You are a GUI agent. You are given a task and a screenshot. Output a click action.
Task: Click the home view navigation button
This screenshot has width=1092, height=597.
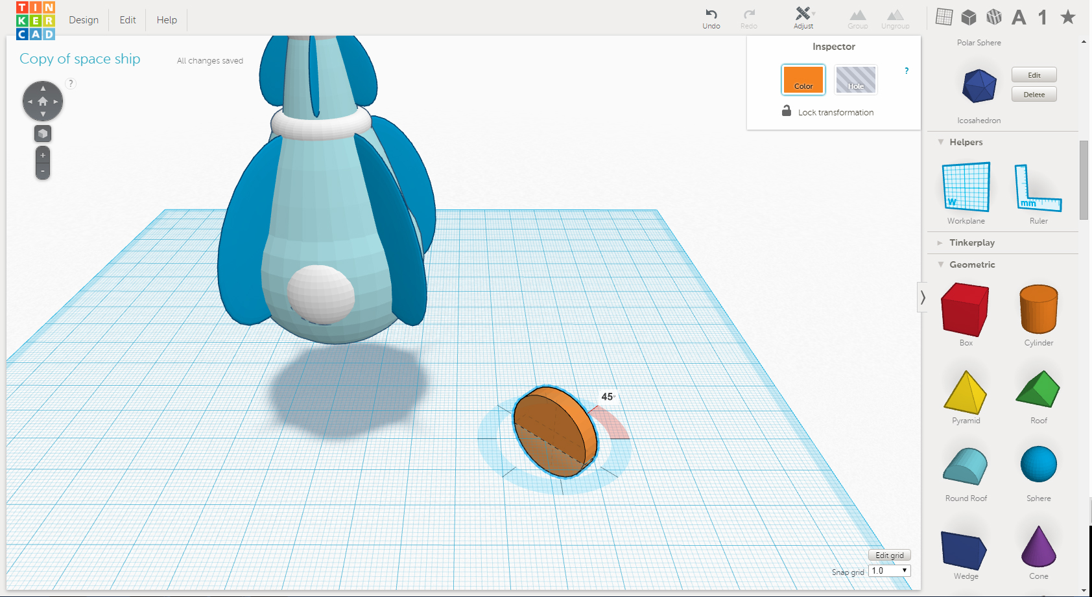pyautogui.click(x=43, y=101)
